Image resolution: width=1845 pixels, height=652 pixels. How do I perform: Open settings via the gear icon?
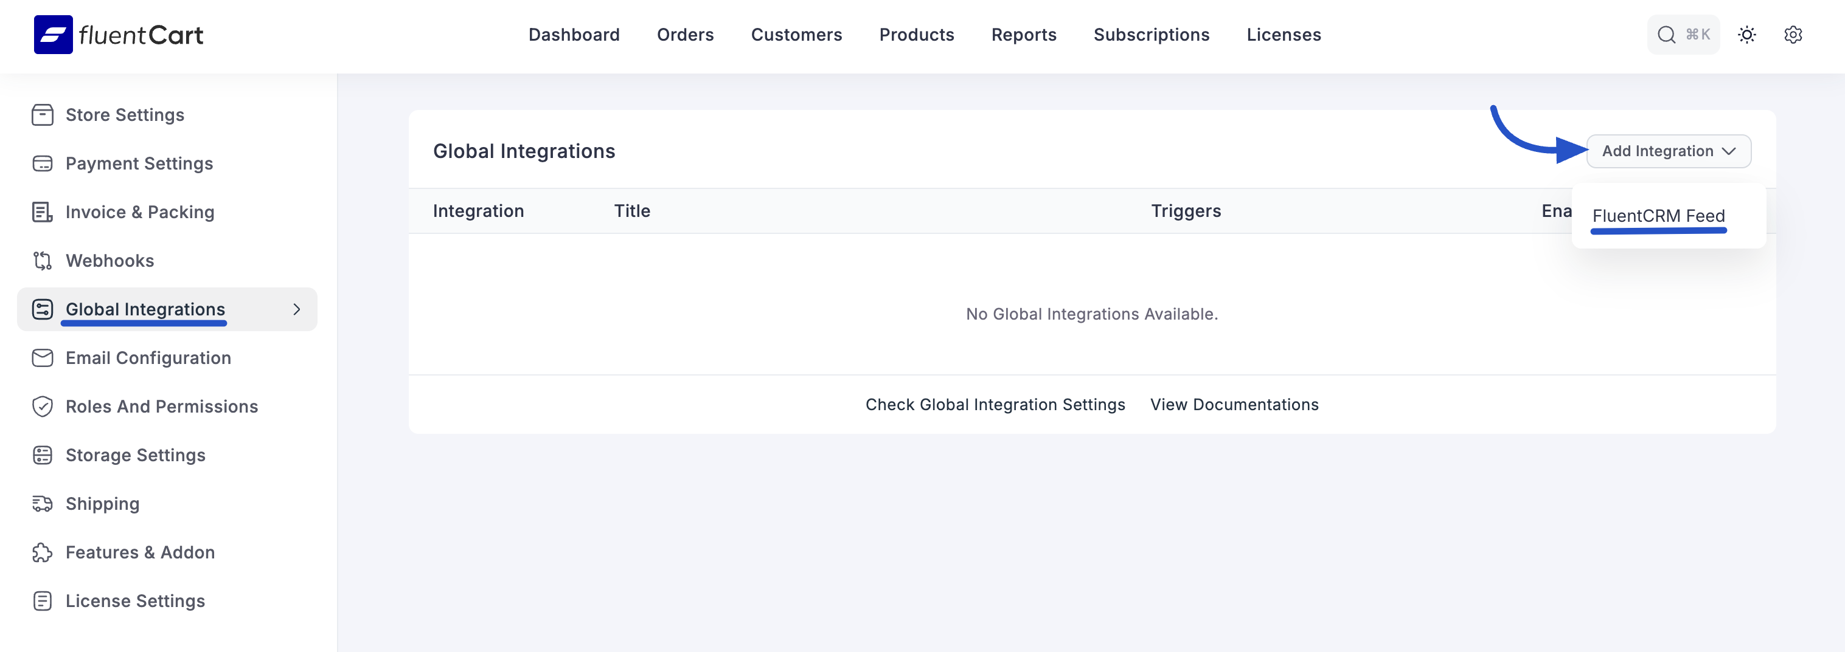click(x=1792, y=35)
